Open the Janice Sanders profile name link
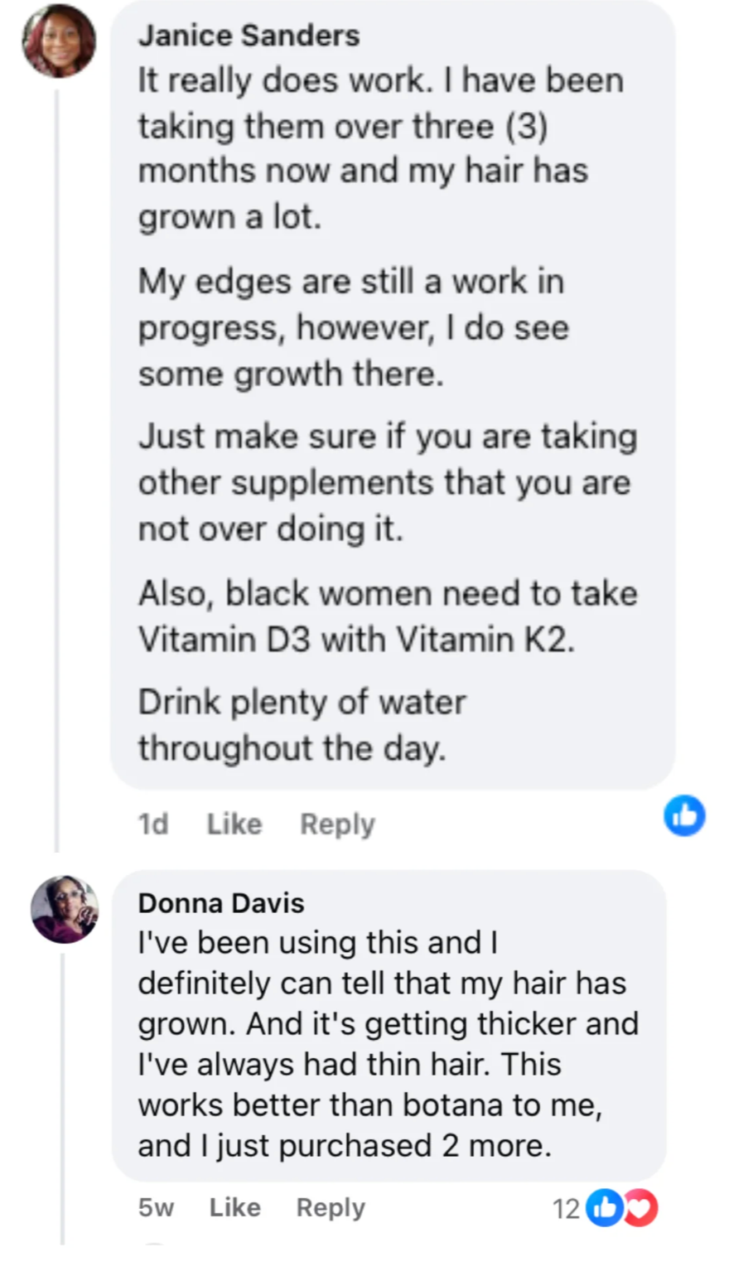The image size is (729, 1276). coord(249,36)
